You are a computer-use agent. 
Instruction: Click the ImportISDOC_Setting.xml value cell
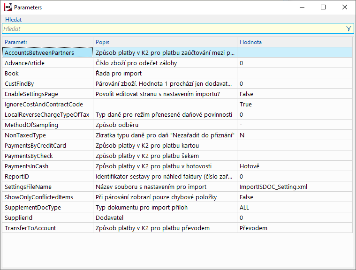(x=273, y=187)
